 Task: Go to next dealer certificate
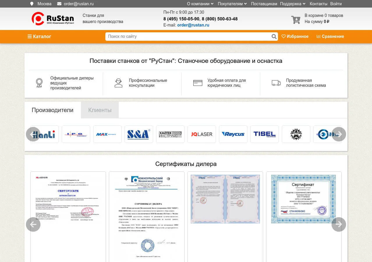(339, 224)
